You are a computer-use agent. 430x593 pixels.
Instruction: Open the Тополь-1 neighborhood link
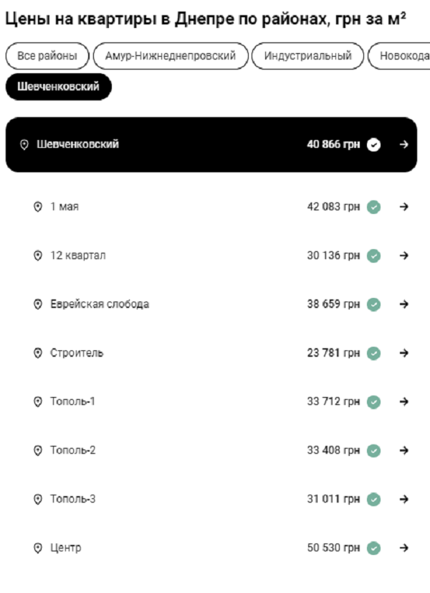[72, 402]
